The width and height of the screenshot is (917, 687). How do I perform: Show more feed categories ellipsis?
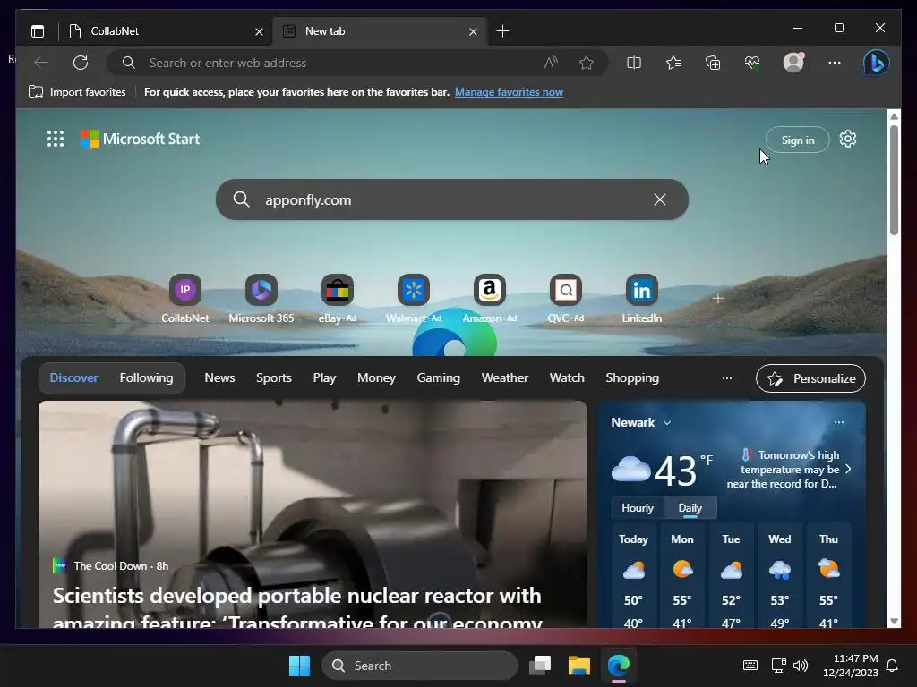click(727, 378)
